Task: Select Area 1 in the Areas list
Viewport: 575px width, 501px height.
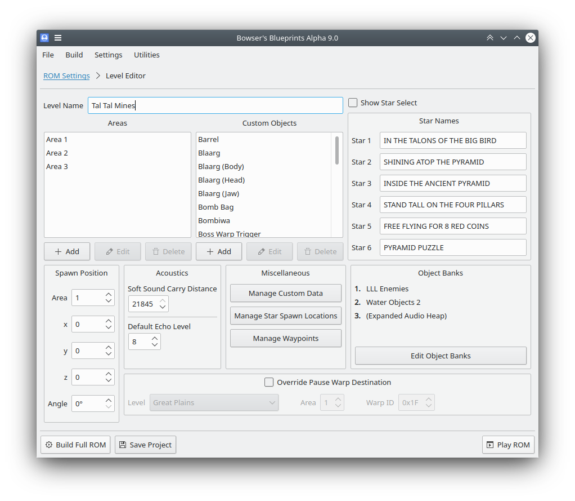Action: 118,140
